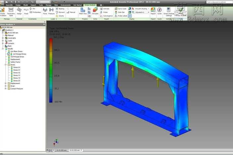Switch to the Design ribbon tab
Viewport: 233px width, 155px height.
pos(18,5)
